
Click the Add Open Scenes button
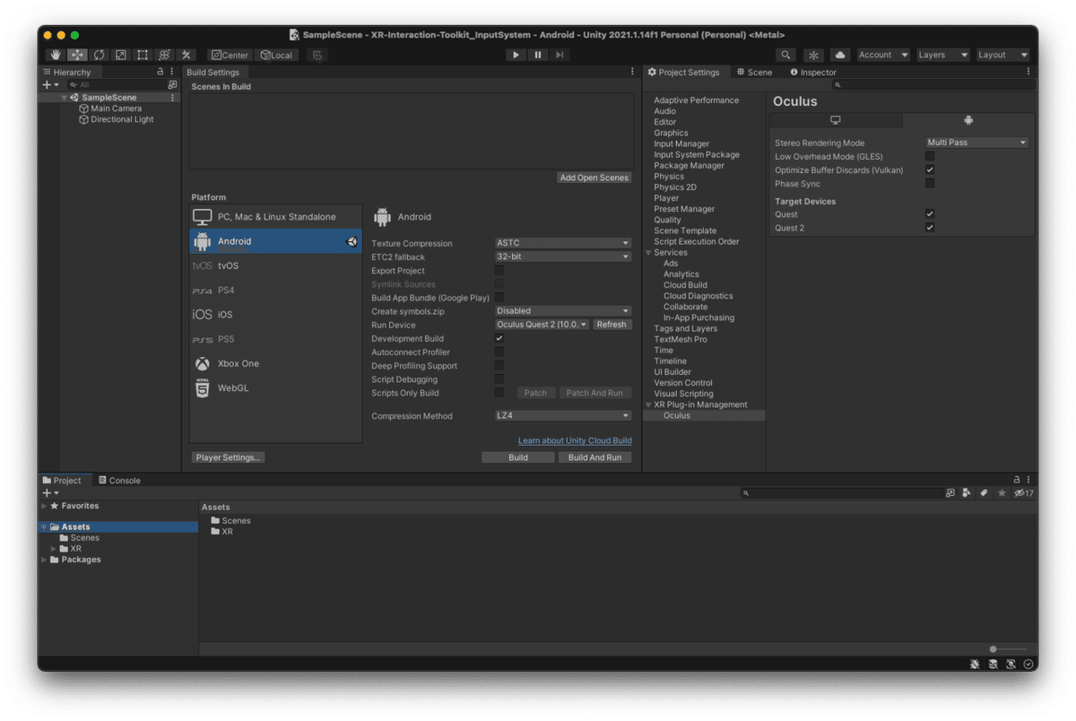(594, 178)
